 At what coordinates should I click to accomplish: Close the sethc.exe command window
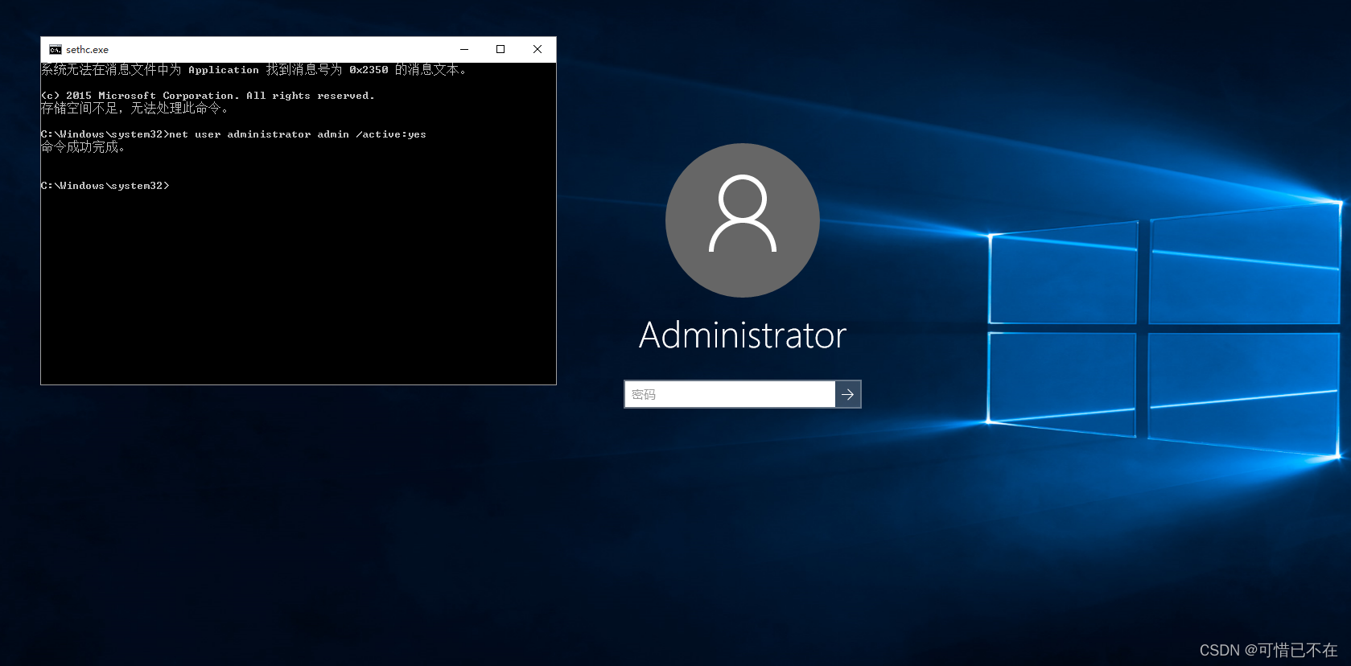click(538, 50)
